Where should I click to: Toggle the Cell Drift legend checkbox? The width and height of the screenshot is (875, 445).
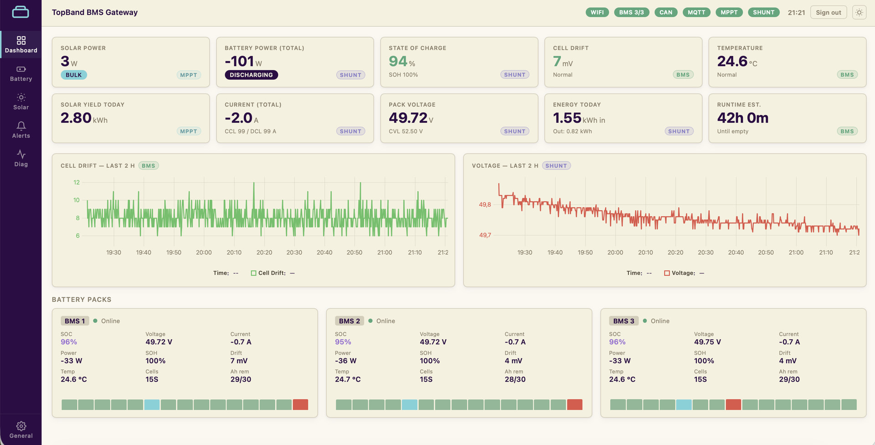coord(253,273)
